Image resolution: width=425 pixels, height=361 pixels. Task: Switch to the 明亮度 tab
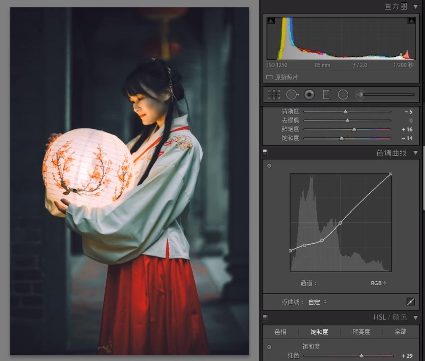pyautogui.click(x=361, y=332)
